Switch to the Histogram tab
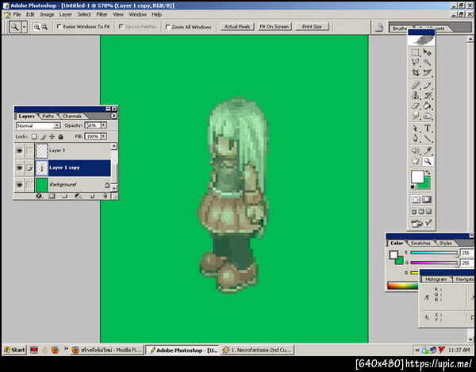This screenshot has width=476, height=372. point(436,279)
